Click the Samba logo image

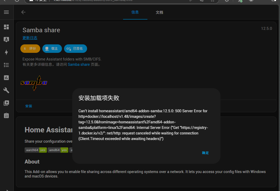[34, 83]
